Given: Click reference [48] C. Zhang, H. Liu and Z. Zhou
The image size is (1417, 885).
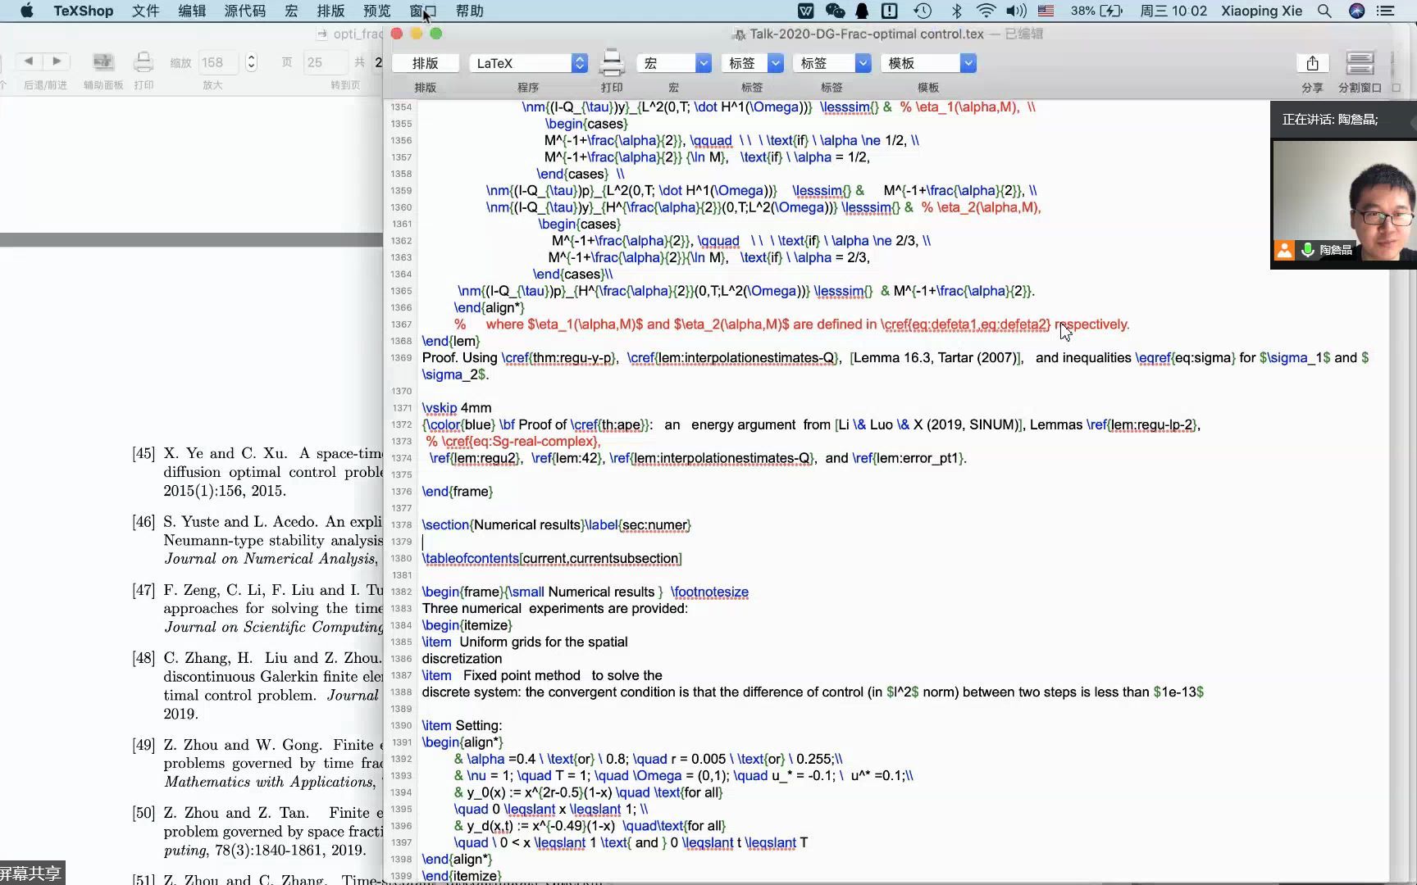Looking at the screenshot, I should coord(257,685).
